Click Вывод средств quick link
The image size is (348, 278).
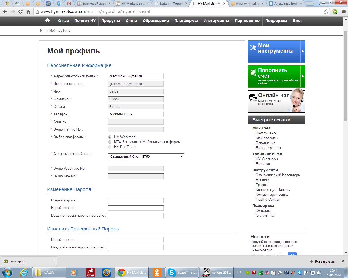(268, 148)
